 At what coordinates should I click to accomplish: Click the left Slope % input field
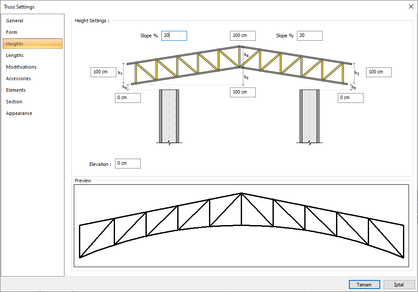[174, 36]
